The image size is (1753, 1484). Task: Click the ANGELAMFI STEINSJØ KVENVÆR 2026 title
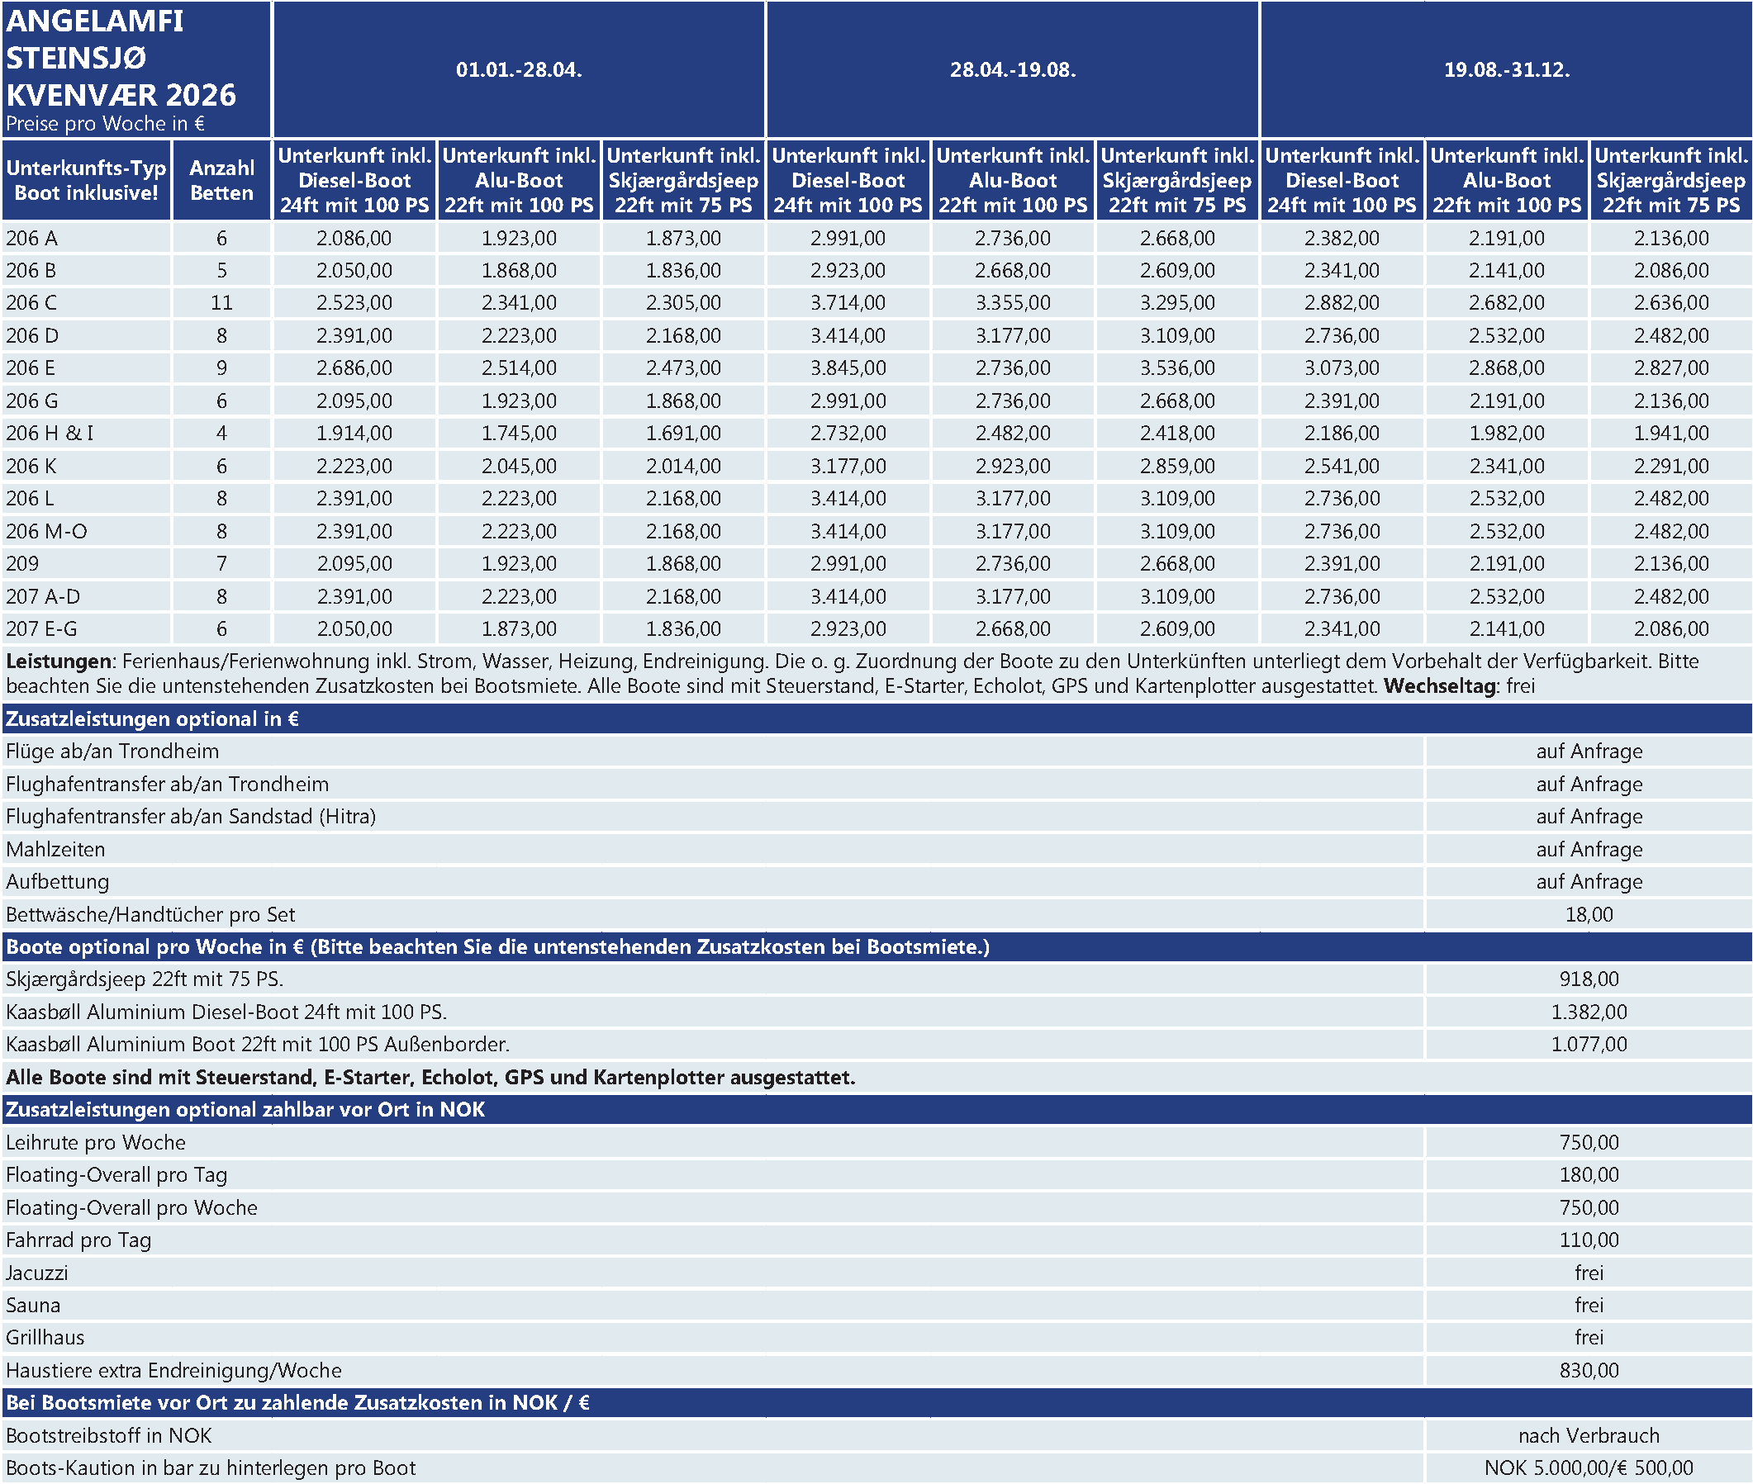tap(121, 59)
